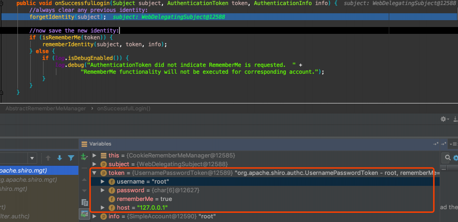Click the rememberIdentity(subject, token, info) call
This screenshot has width=458, height=222.
click(x=104, y=44)
